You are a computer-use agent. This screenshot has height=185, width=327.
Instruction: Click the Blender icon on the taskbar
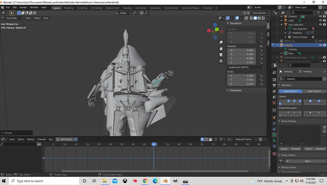click(165, 181)
